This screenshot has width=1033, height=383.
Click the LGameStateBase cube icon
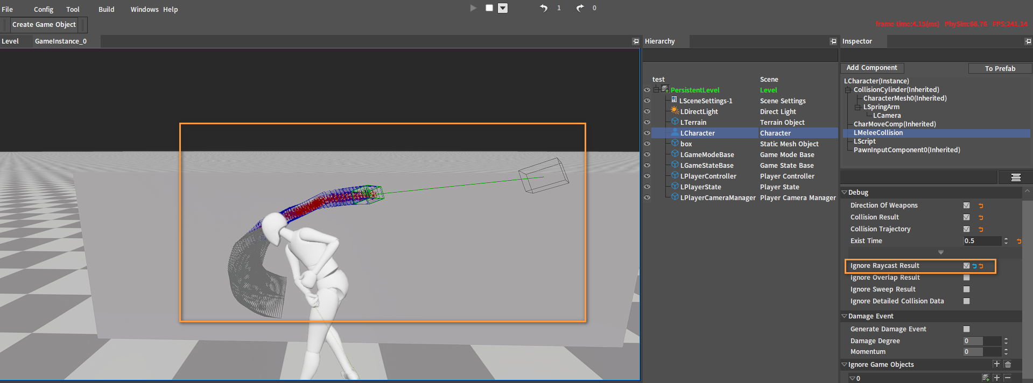(674, 165)
